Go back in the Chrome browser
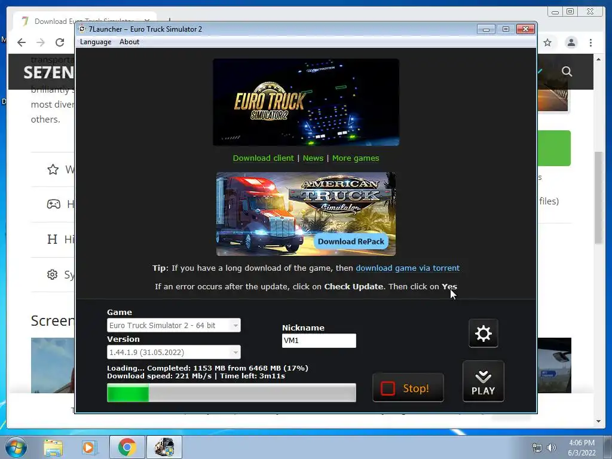 click(22, 42)
